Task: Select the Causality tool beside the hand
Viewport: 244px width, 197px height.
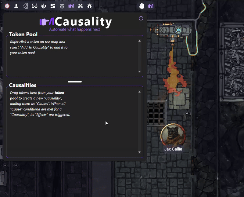Action: (150, 6)
